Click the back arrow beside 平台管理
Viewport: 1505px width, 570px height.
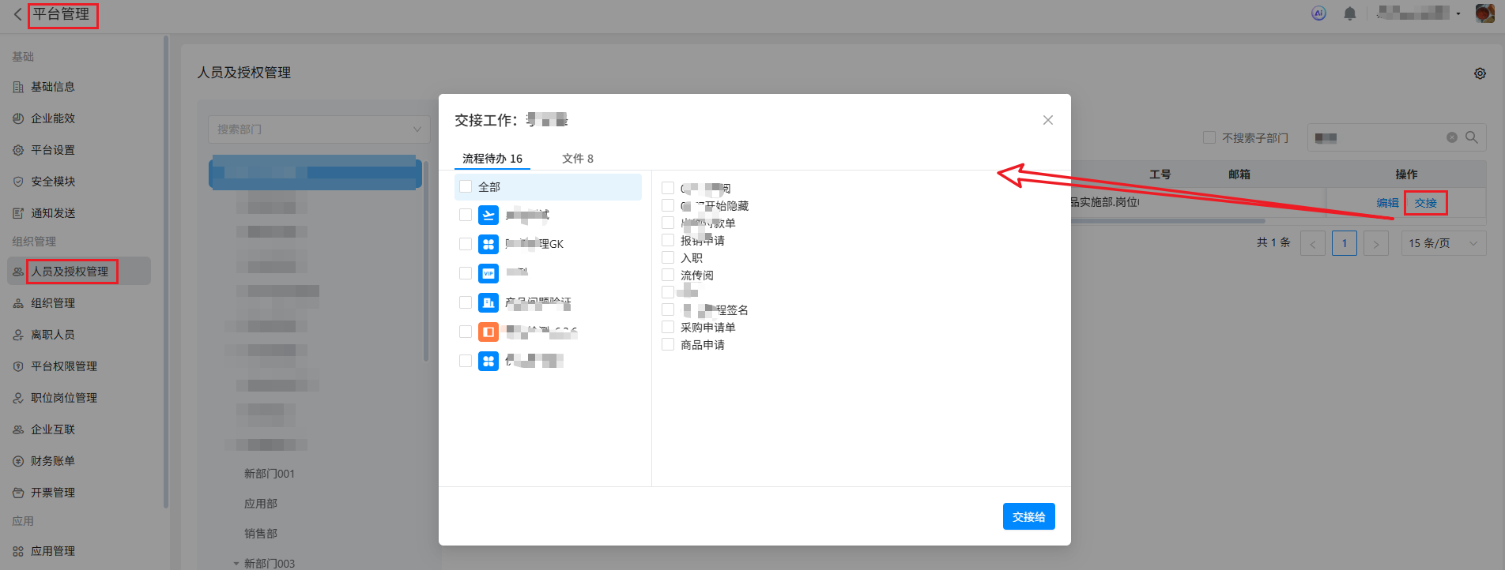click(x=17, y=14)
